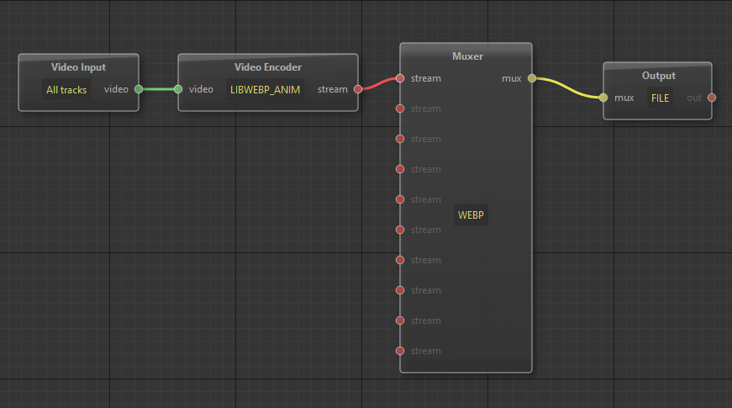
Task: Click the last stream port on Muxer
Action: click(400, 351)
